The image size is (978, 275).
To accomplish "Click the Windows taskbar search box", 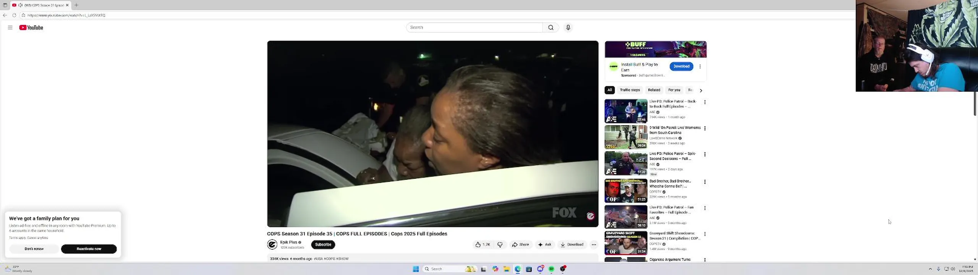I will (450, 269).
